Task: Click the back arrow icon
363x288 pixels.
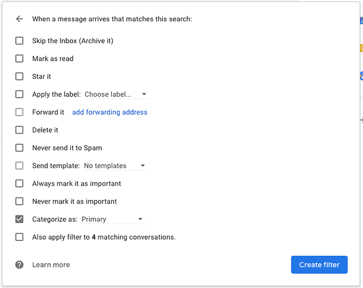Action: click(x=20, y=19)
